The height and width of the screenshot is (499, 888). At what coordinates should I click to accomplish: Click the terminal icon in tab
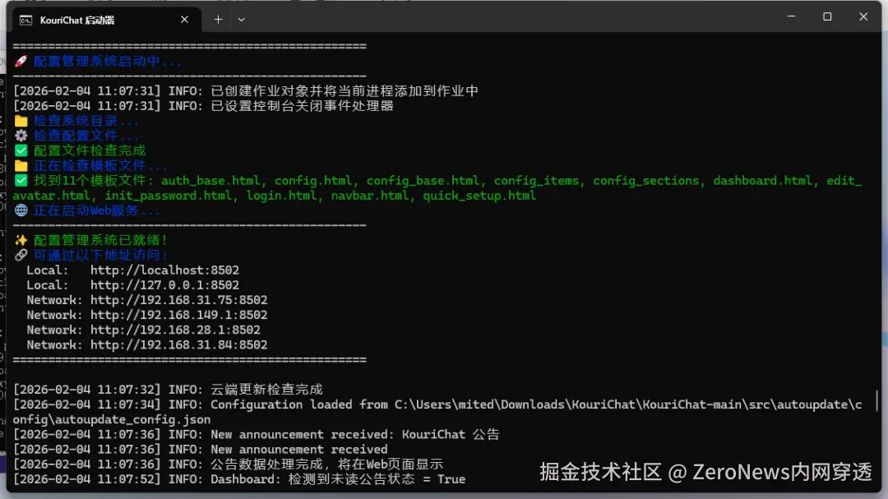[x=26, y=21]
